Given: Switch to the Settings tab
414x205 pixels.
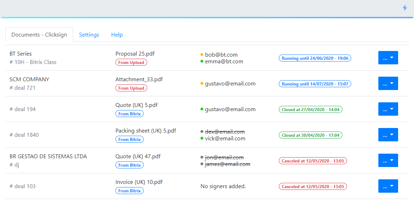Looking at the screenshot, I should (x=89, y=35).
